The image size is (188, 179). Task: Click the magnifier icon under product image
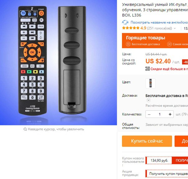(x=25, y=129)
